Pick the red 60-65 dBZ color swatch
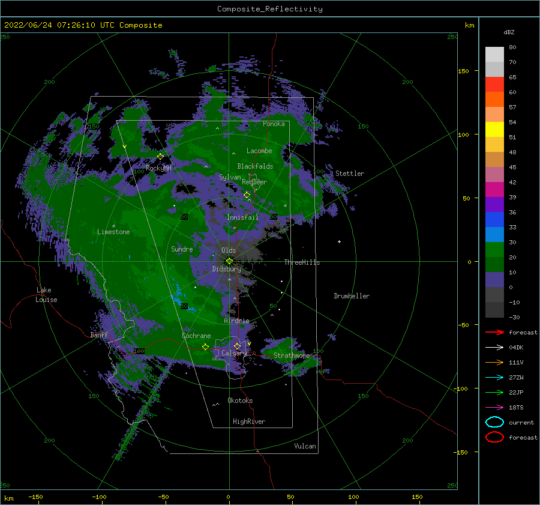The image size is (540, 505). (494, 85)
